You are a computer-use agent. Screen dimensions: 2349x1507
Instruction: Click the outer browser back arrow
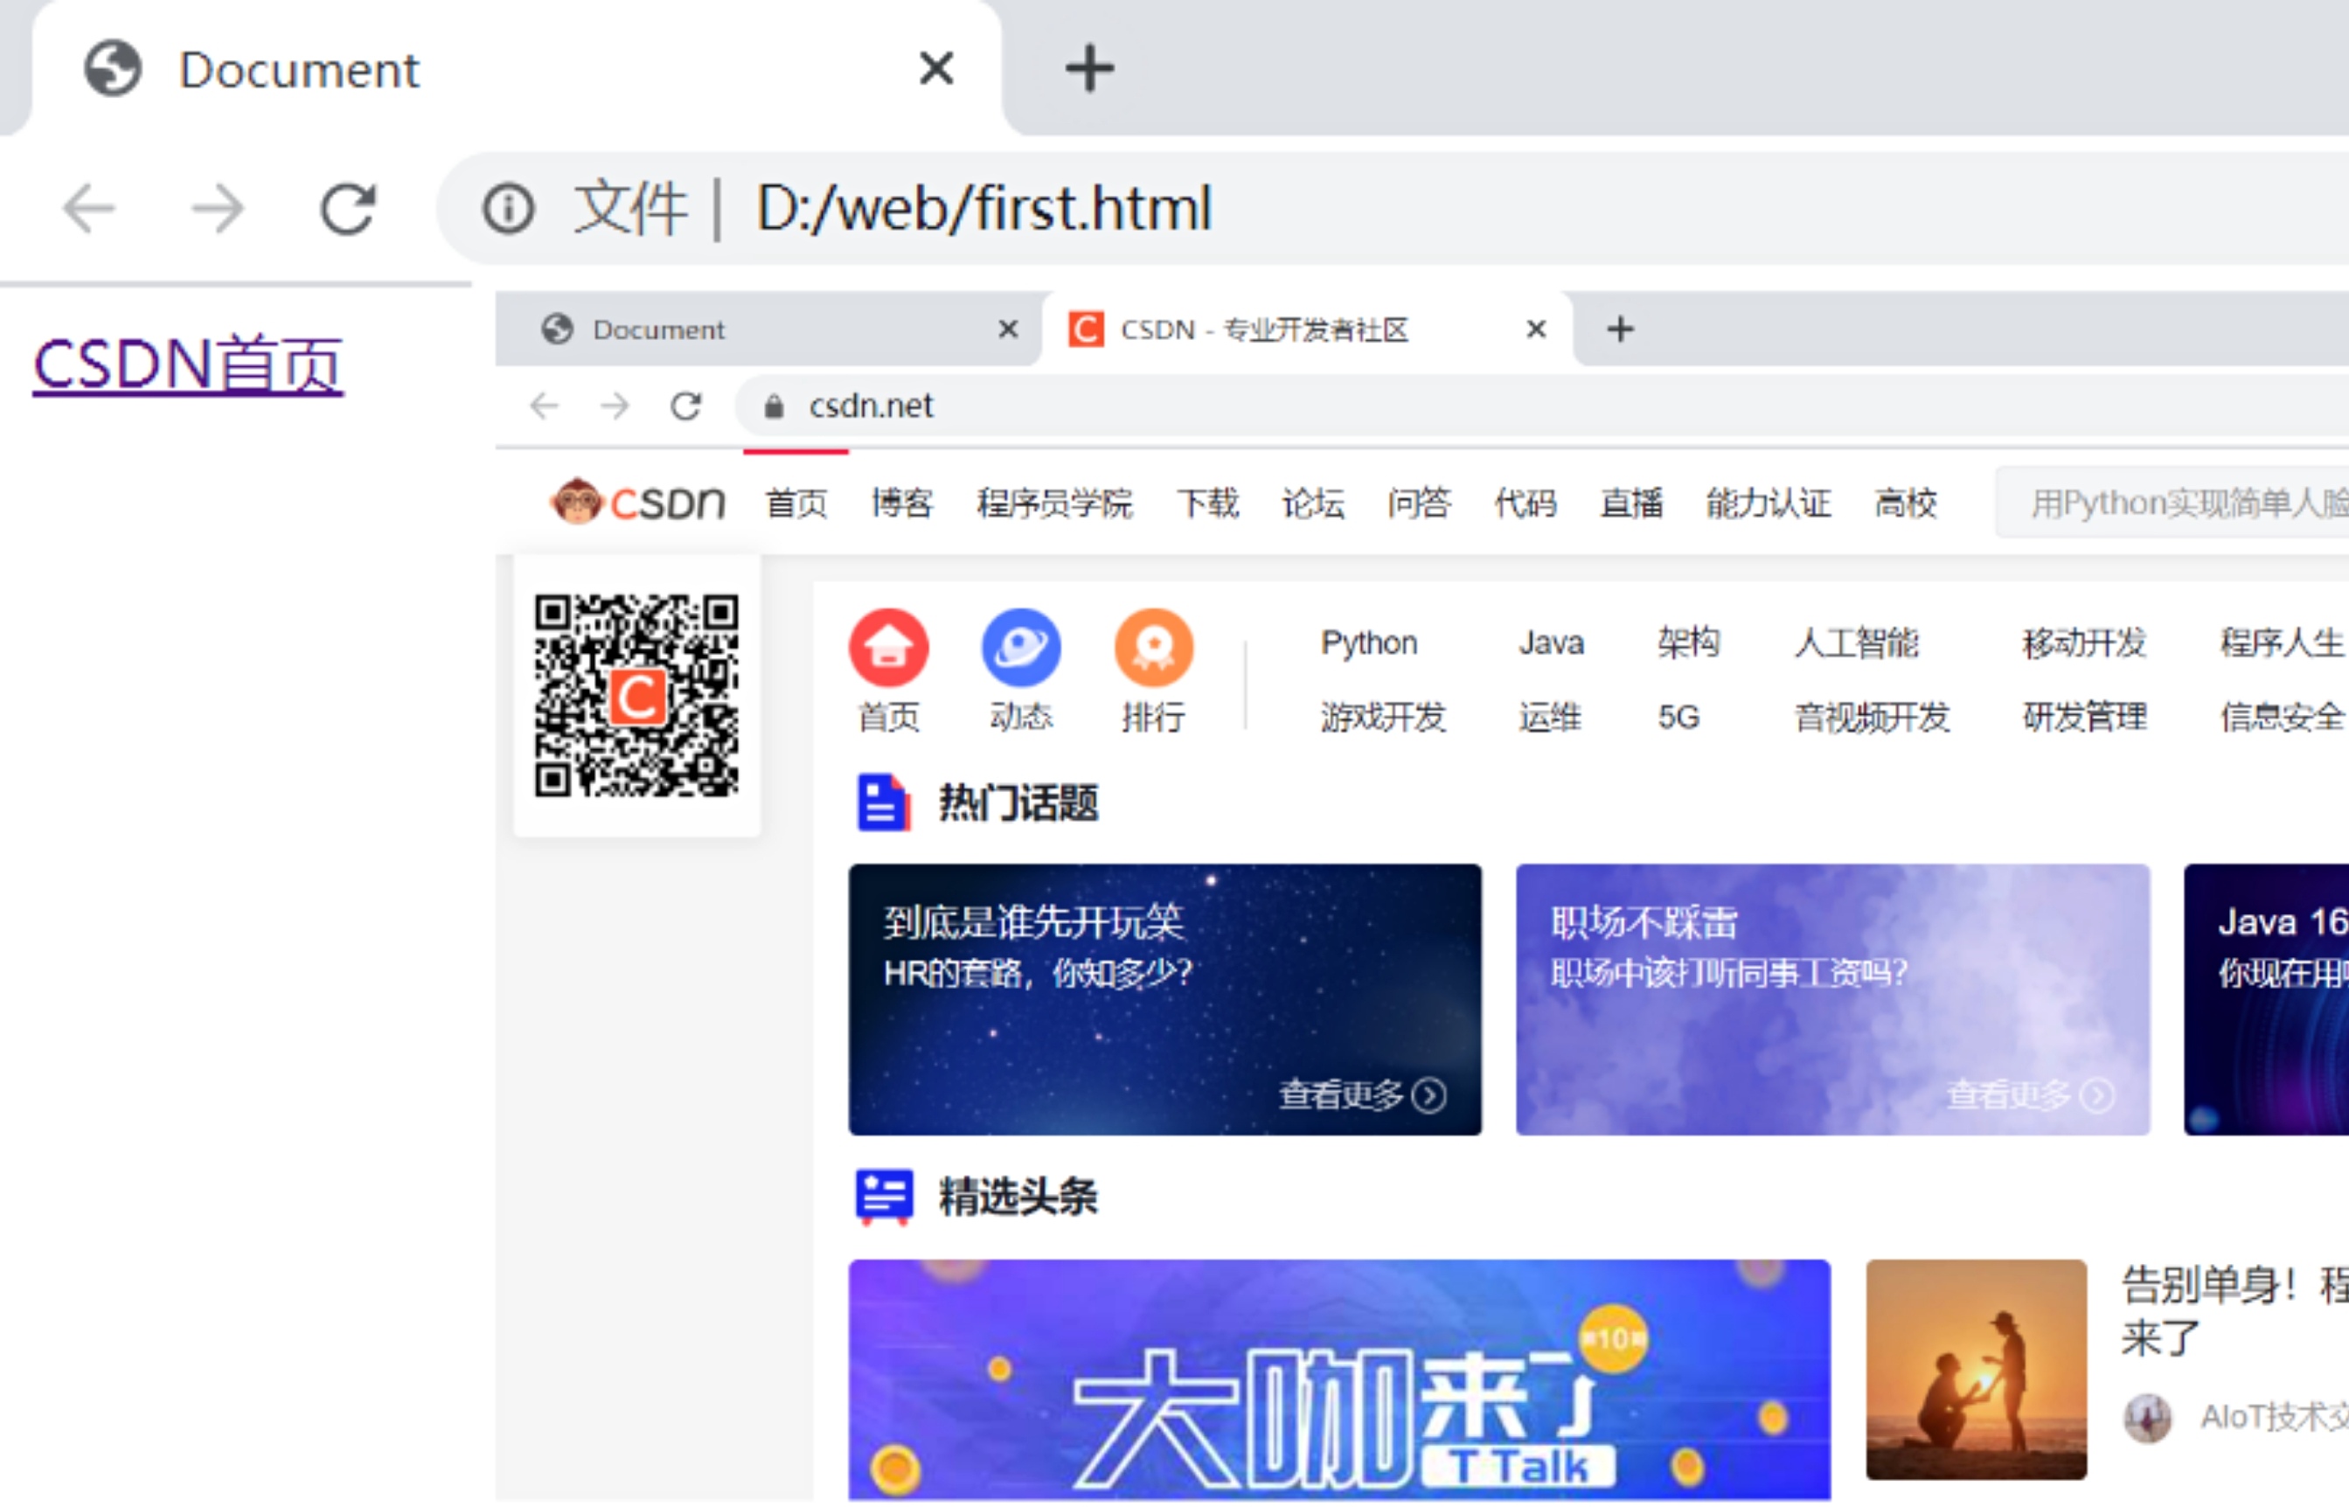pyautogui.click(x=88, y=208)
